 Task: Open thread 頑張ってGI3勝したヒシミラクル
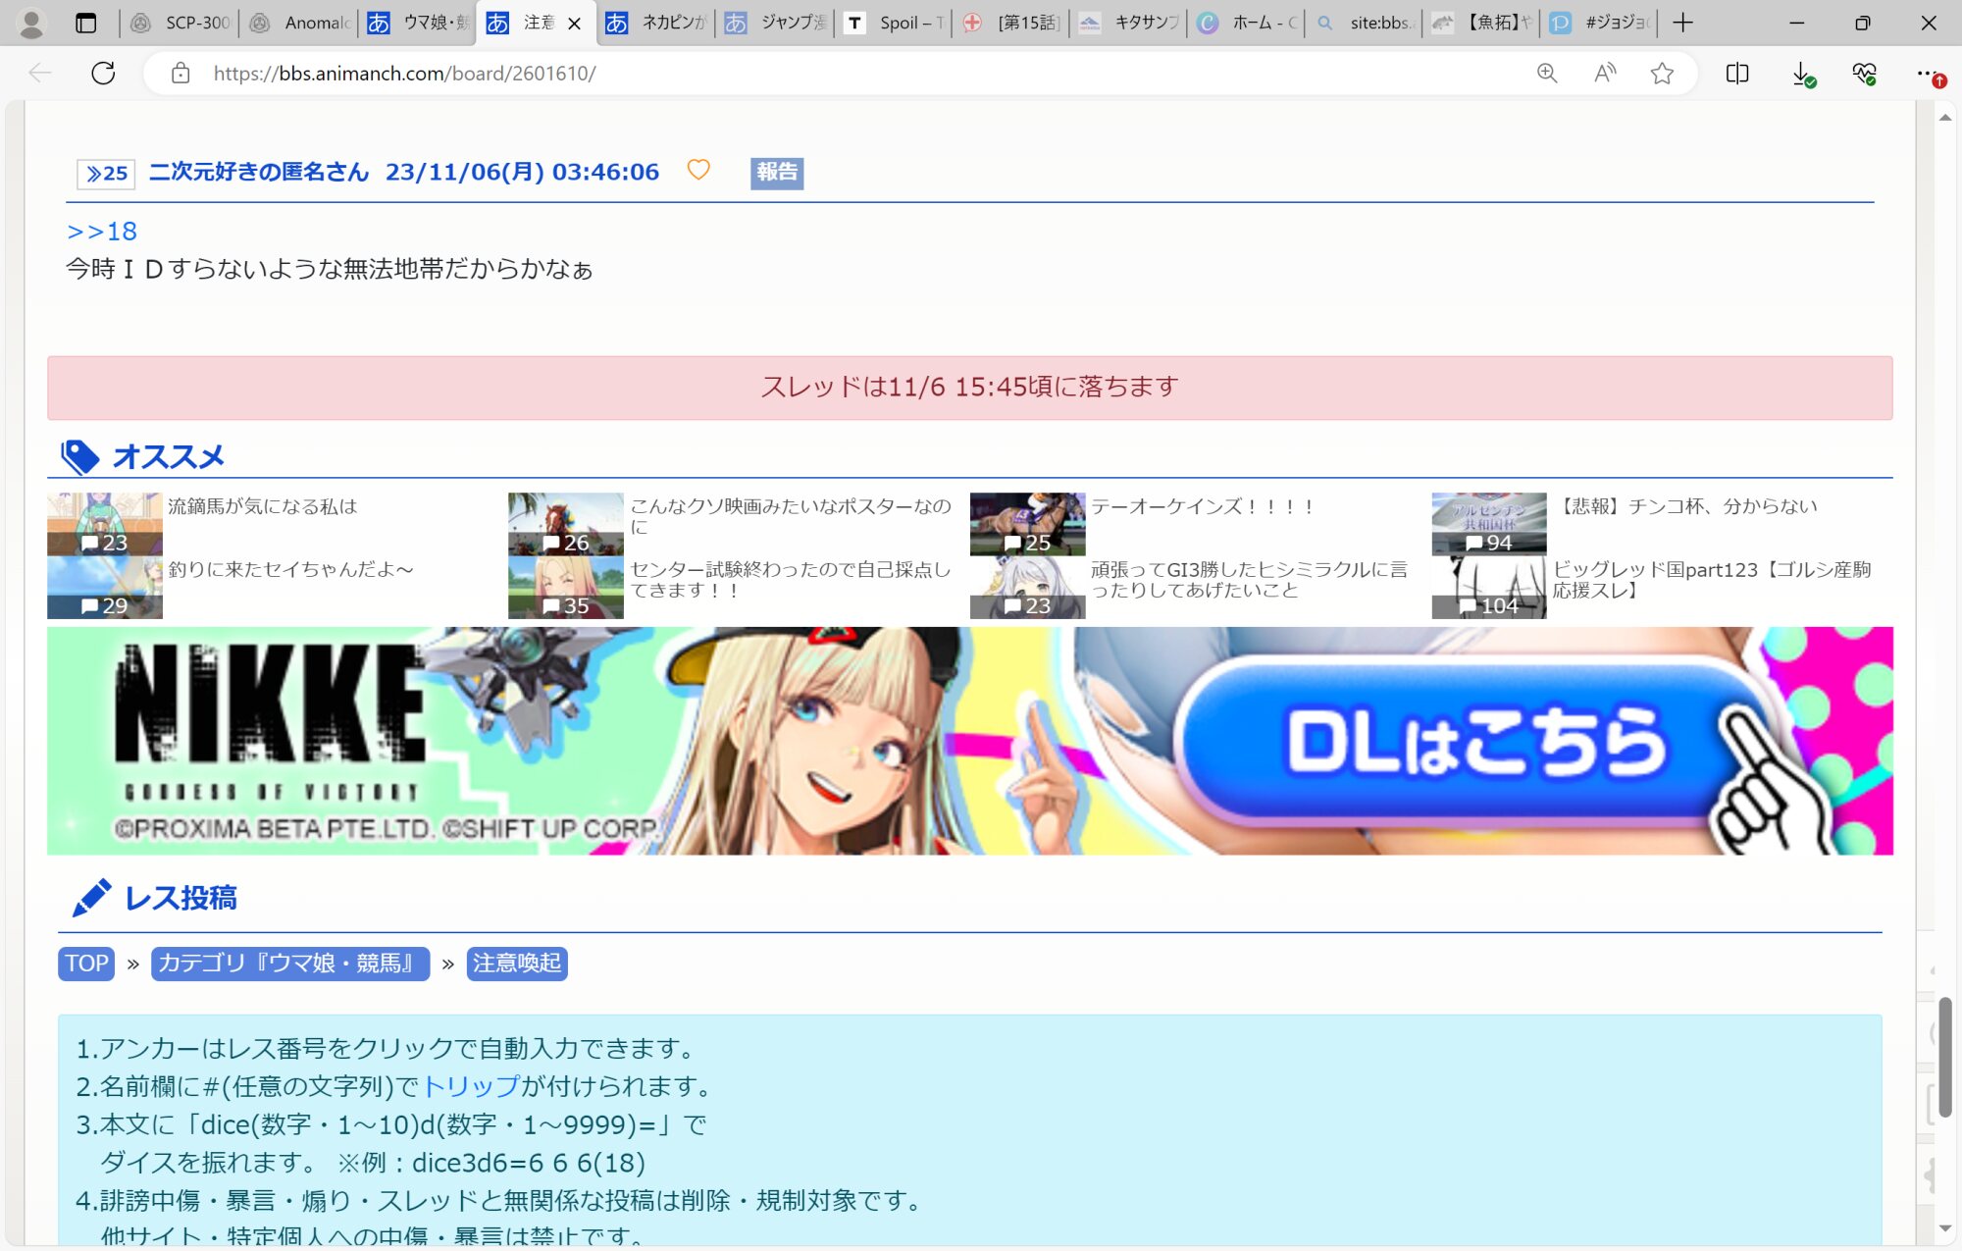click(1249, 579)
